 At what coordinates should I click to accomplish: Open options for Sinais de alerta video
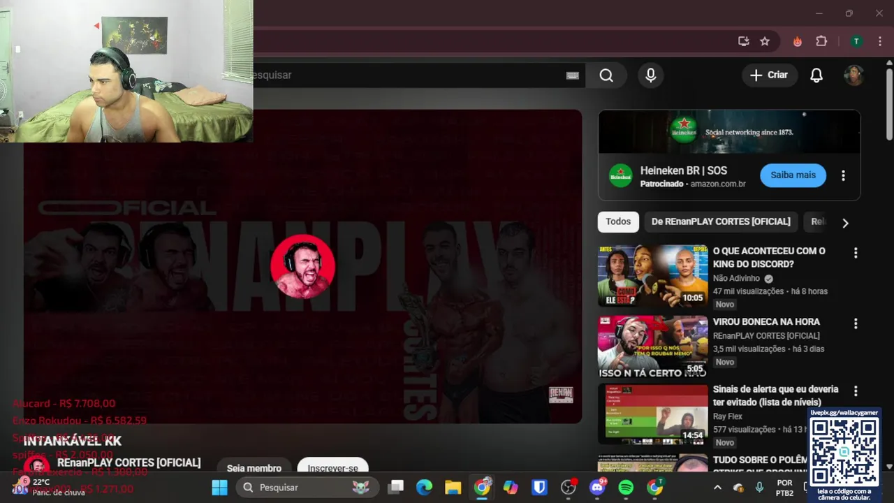[856, 391]
